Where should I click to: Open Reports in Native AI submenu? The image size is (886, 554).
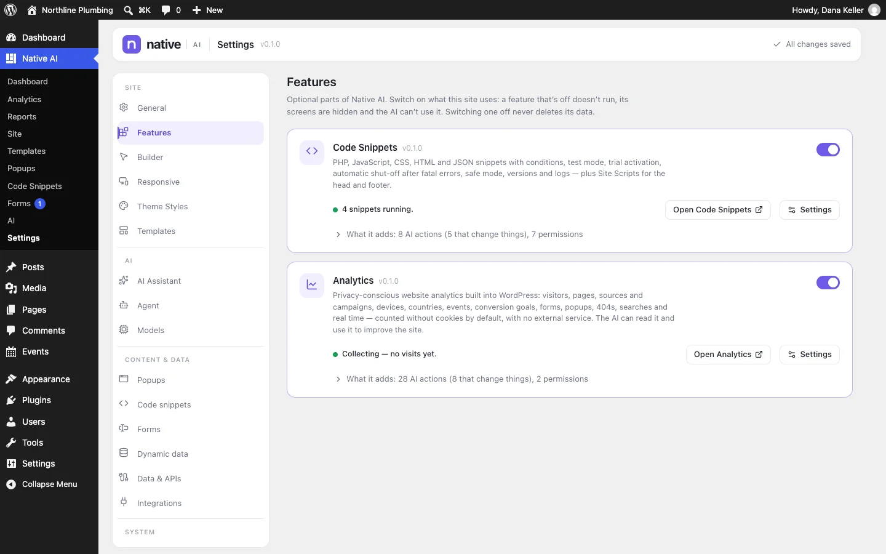[x=49, y=116]
